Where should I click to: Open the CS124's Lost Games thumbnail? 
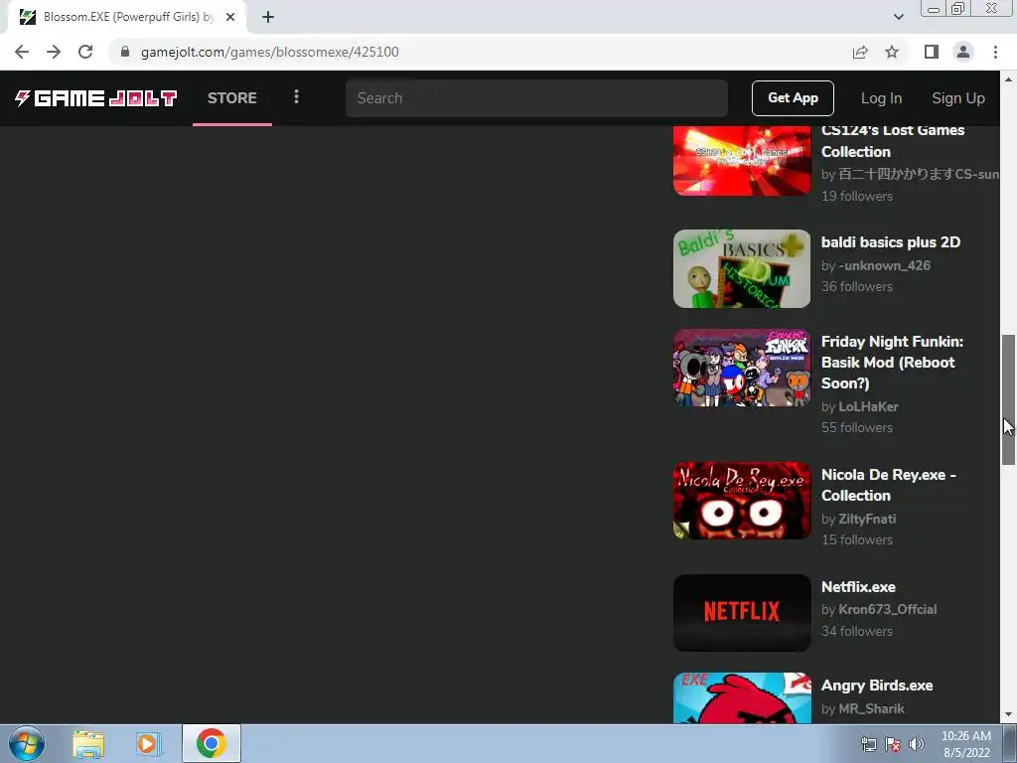click(x=742, y=160)
